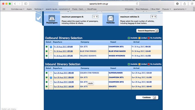Select outbound 07:35 HELLENIC SEAWAYS radio

tap(51, 56)
